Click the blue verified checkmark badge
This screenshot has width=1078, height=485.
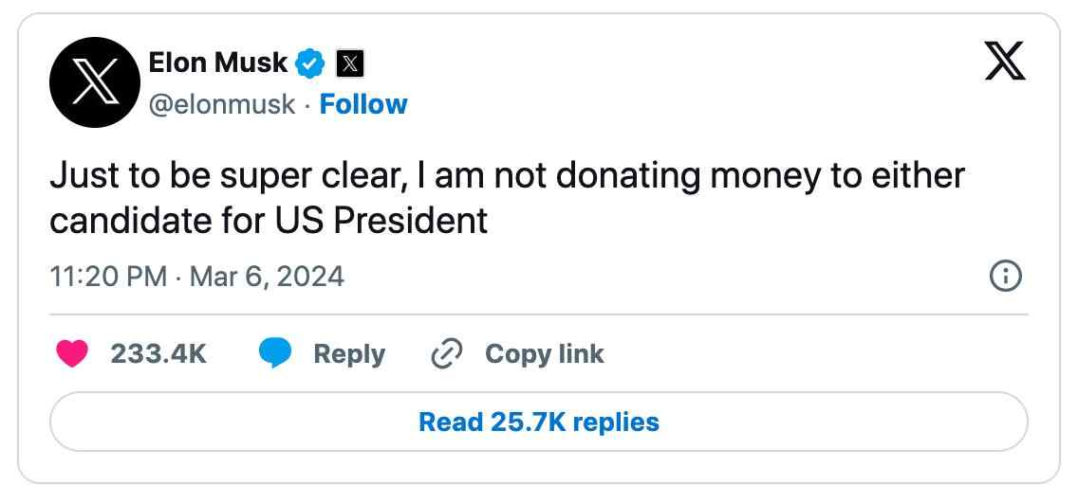pos(310,63)
